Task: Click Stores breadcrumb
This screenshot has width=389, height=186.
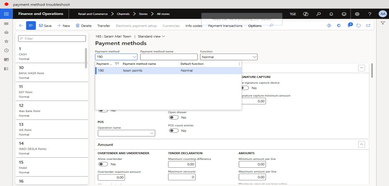Action: (x=143, y=14)
